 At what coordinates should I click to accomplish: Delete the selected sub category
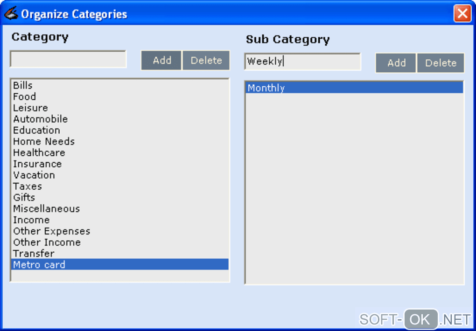click(x=440, y=63)
